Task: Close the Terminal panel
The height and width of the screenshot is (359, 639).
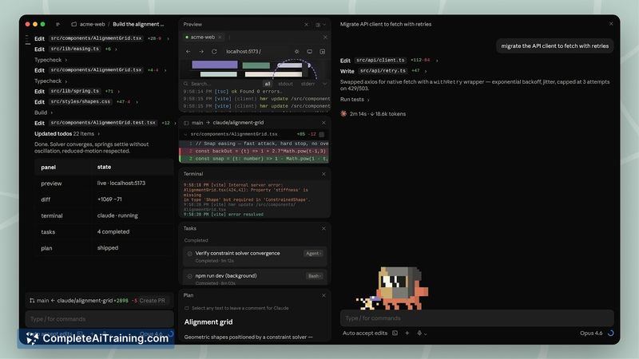Action: [x=323, y=174]
